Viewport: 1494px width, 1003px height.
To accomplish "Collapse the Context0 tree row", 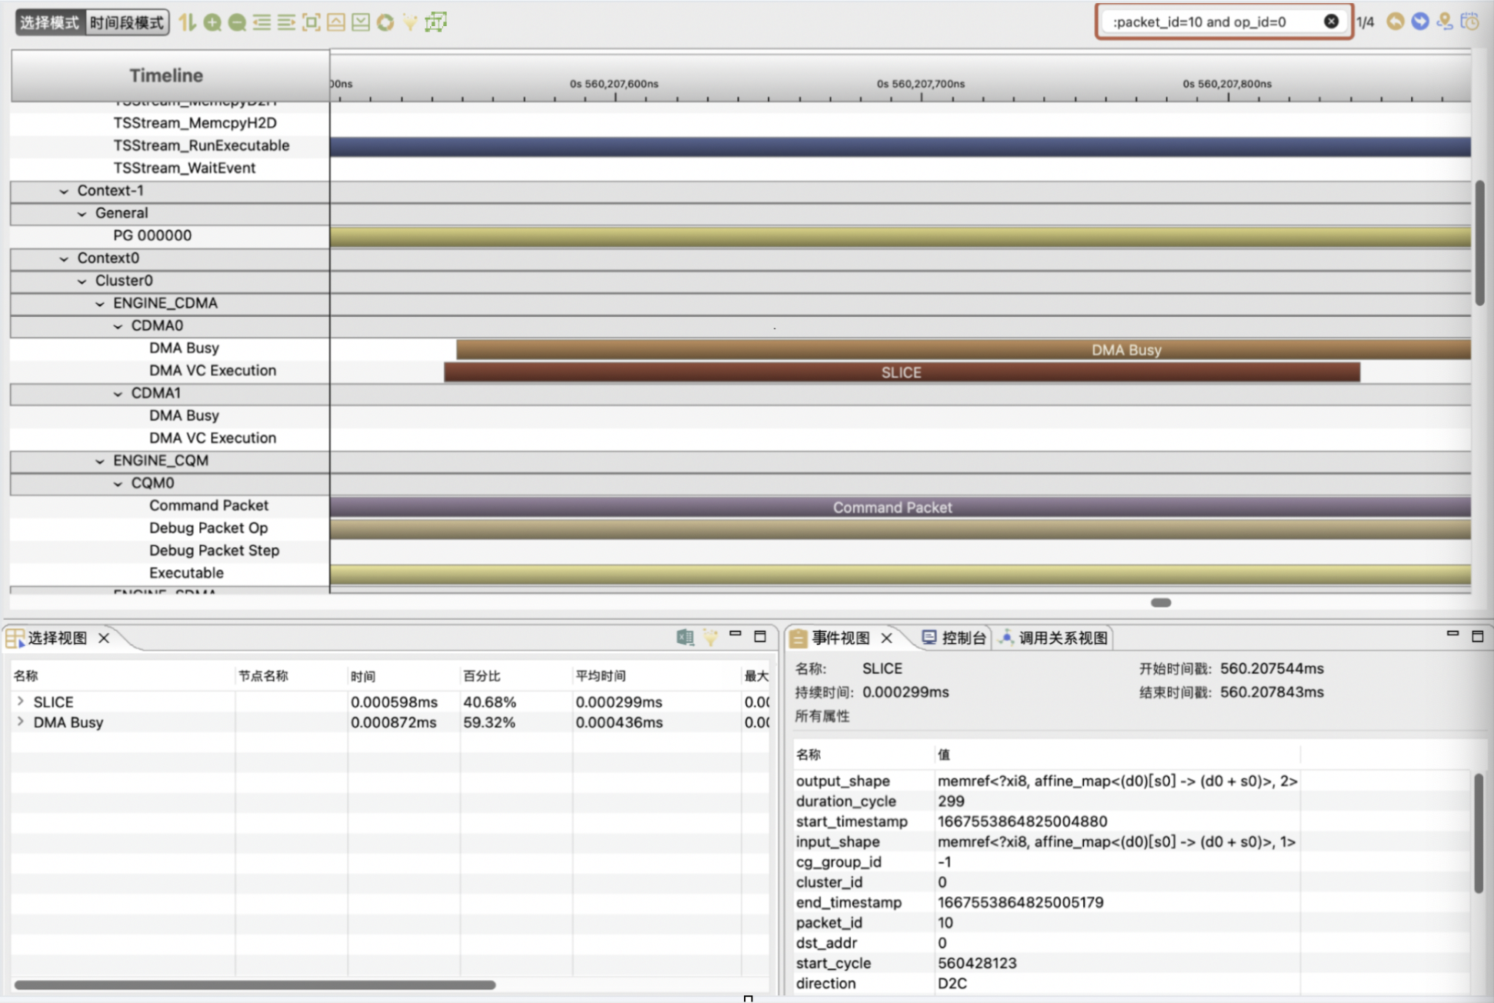I will coord(64,259).
